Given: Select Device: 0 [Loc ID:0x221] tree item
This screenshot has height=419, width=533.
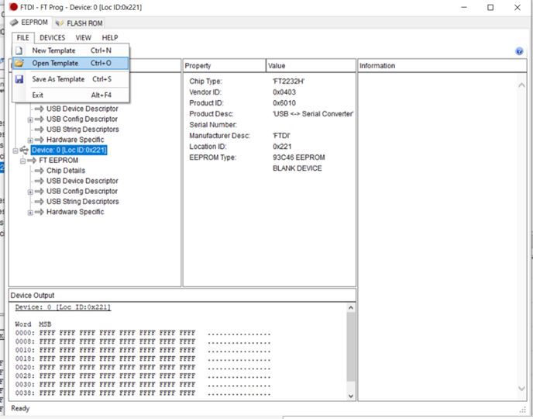Looking at the screenshot, I should tap(69, 150).
